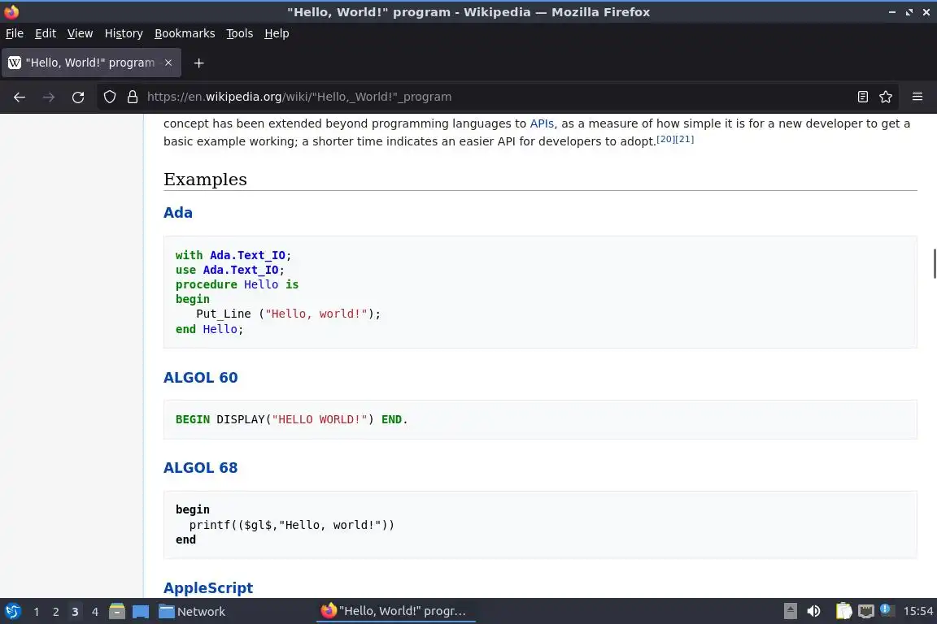The image size is (937, 624).
Task: Open citation reference [20]
Action: (x=665, y=139)
